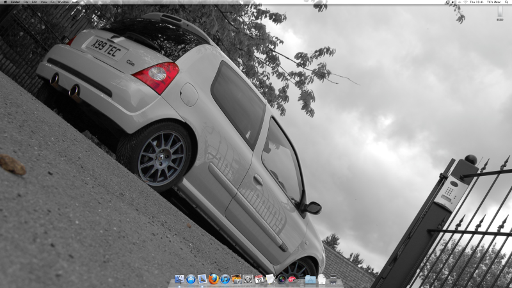Open System Preferences gear icon in Dock
Image resolution: width=512 pixels, height=288 pixels.
coord(248,279)
